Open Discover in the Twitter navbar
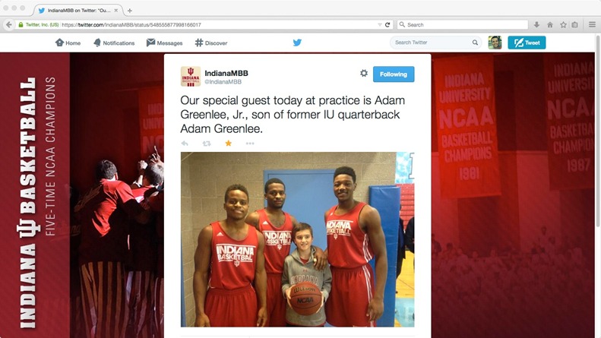601x338 pixels. click(x=211, y=43)
